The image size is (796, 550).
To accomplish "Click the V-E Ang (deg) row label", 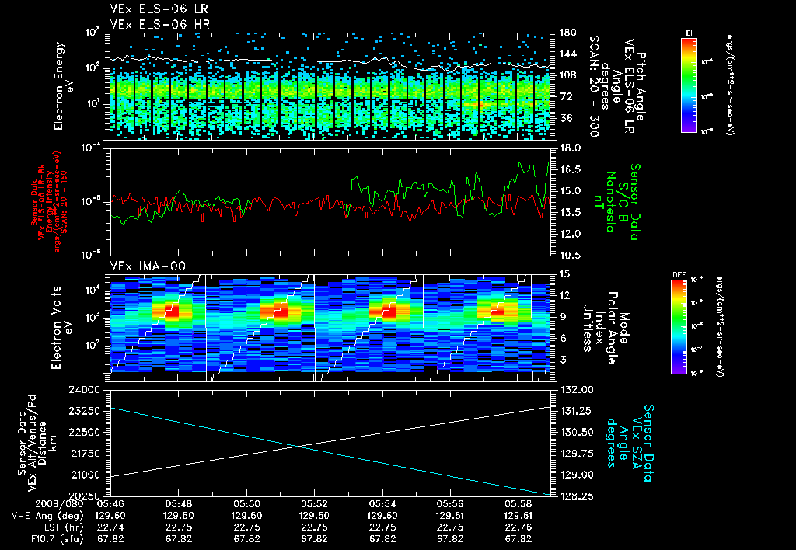I will [47, 516].
